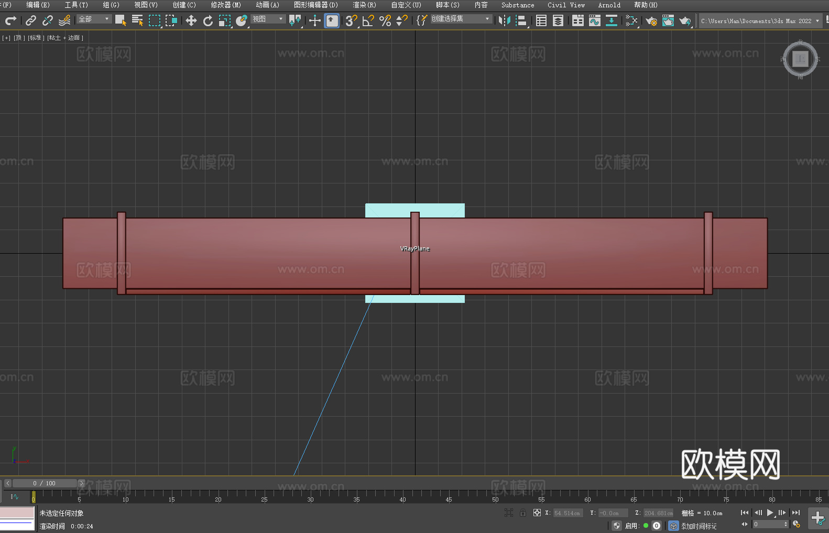Click the Z coordinate field
The height and width of the screenshot is (533, 829).
click(658, 513)
